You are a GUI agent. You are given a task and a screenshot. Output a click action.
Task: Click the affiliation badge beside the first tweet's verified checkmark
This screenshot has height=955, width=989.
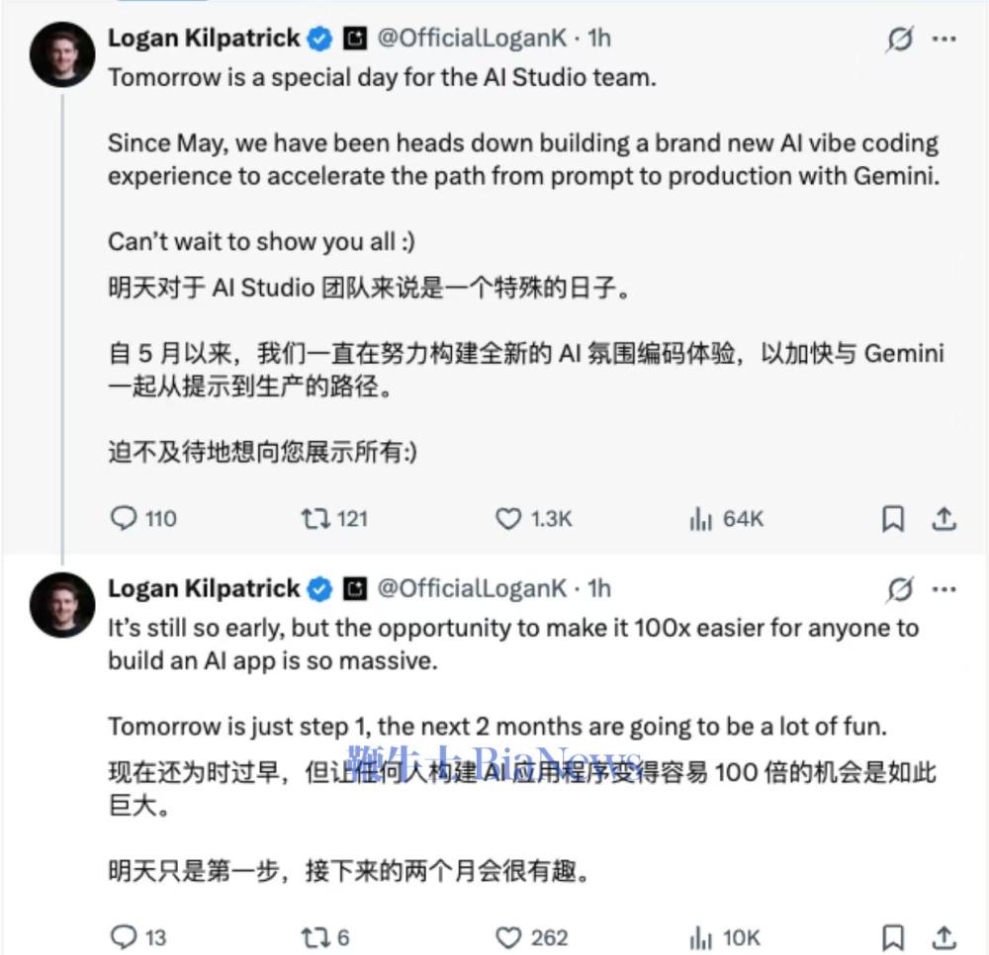(354, 39)
